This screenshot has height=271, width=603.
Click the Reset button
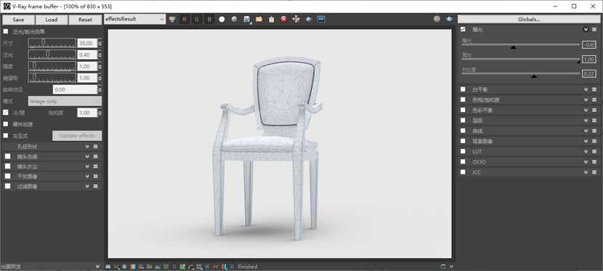pos(85,20)
